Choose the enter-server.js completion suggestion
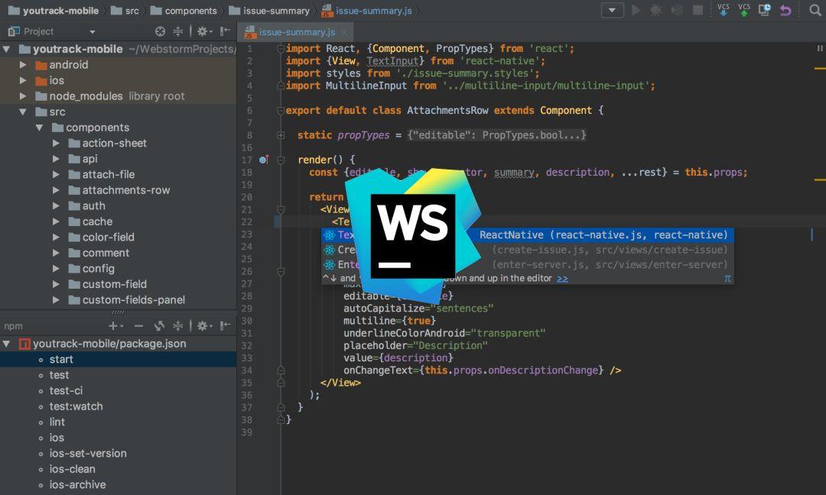 [x=527, y=264]
